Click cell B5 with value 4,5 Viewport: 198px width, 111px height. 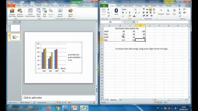pyautogui.click(x=120, y=40)
